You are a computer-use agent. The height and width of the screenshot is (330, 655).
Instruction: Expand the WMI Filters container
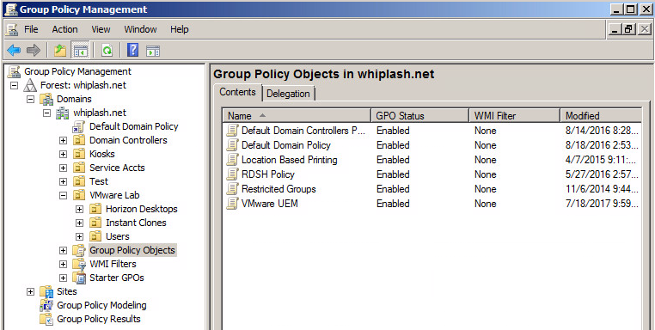click(63, 265)
